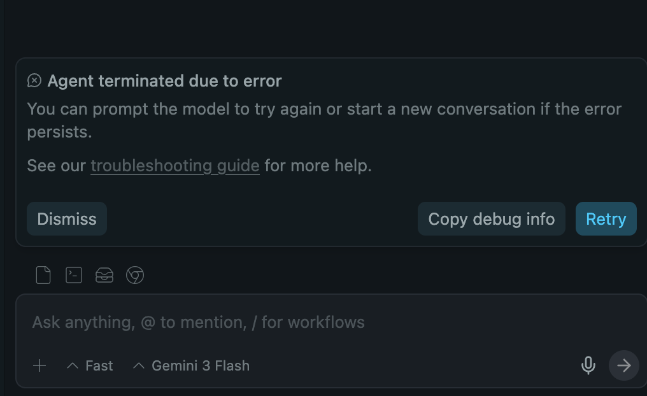Retry the terminated agent request
Image resolution: width=647 pixels, height=396 pixels.
[x=606, y=219]
